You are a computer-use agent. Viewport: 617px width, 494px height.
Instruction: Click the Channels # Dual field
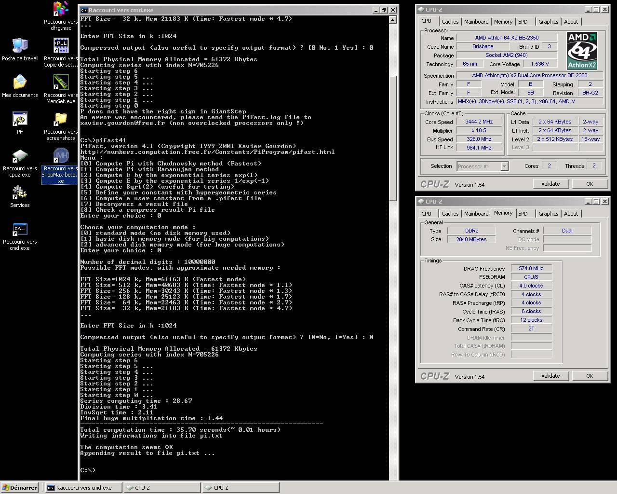tap(567, 231)
